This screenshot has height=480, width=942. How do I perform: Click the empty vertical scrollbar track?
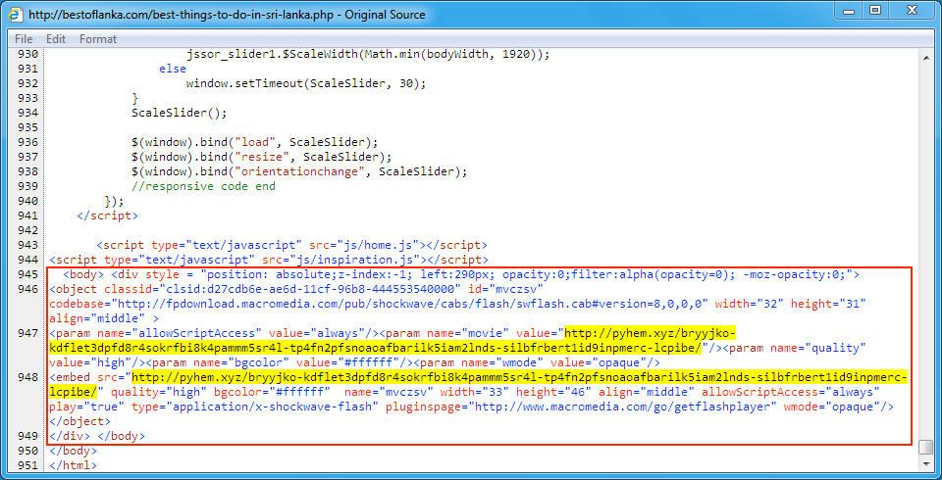coord(925,245)
